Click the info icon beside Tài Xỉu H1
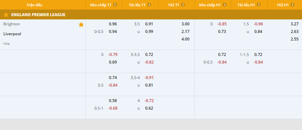The height and width of the screenshot is (130, 302). 258,5
